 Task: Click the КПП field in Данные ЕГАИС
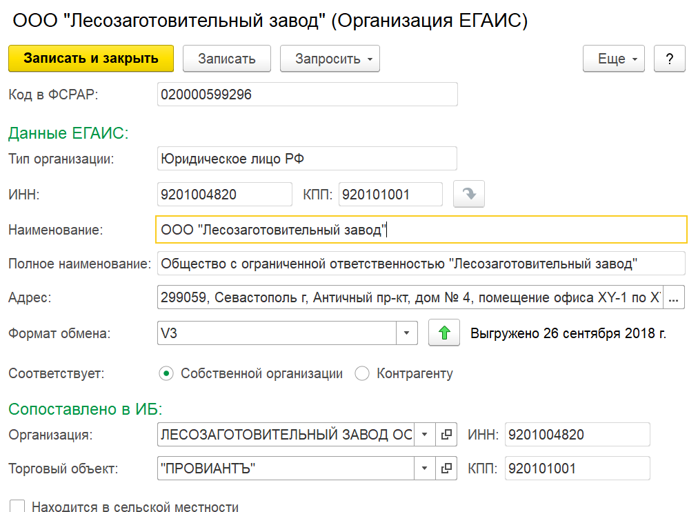(390, 194)
